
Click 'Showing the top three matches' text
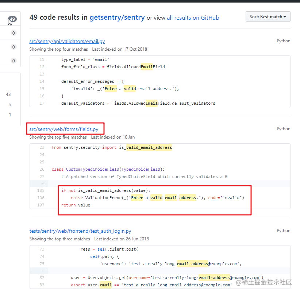(x=59, y=239)
